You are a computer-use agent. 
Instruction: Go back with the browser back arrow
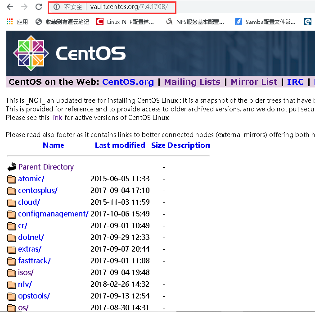(10, 7)
